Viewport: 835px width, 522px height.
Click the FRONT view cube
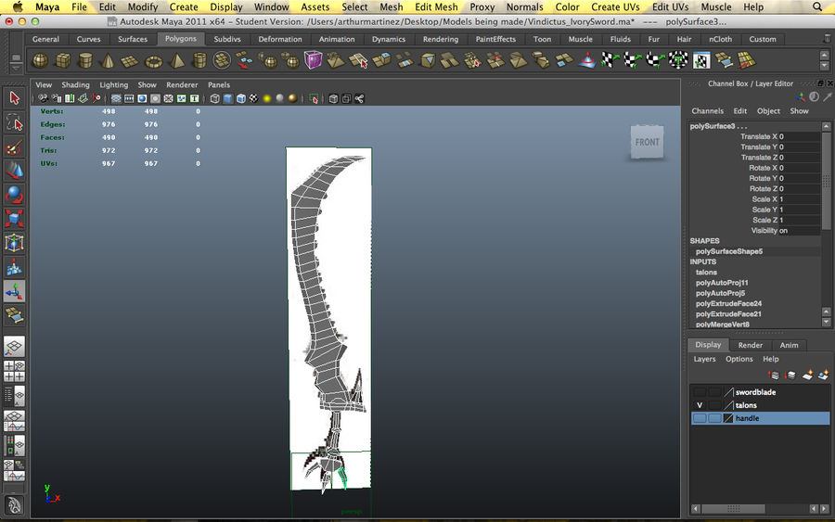click(x=647, y=142)
